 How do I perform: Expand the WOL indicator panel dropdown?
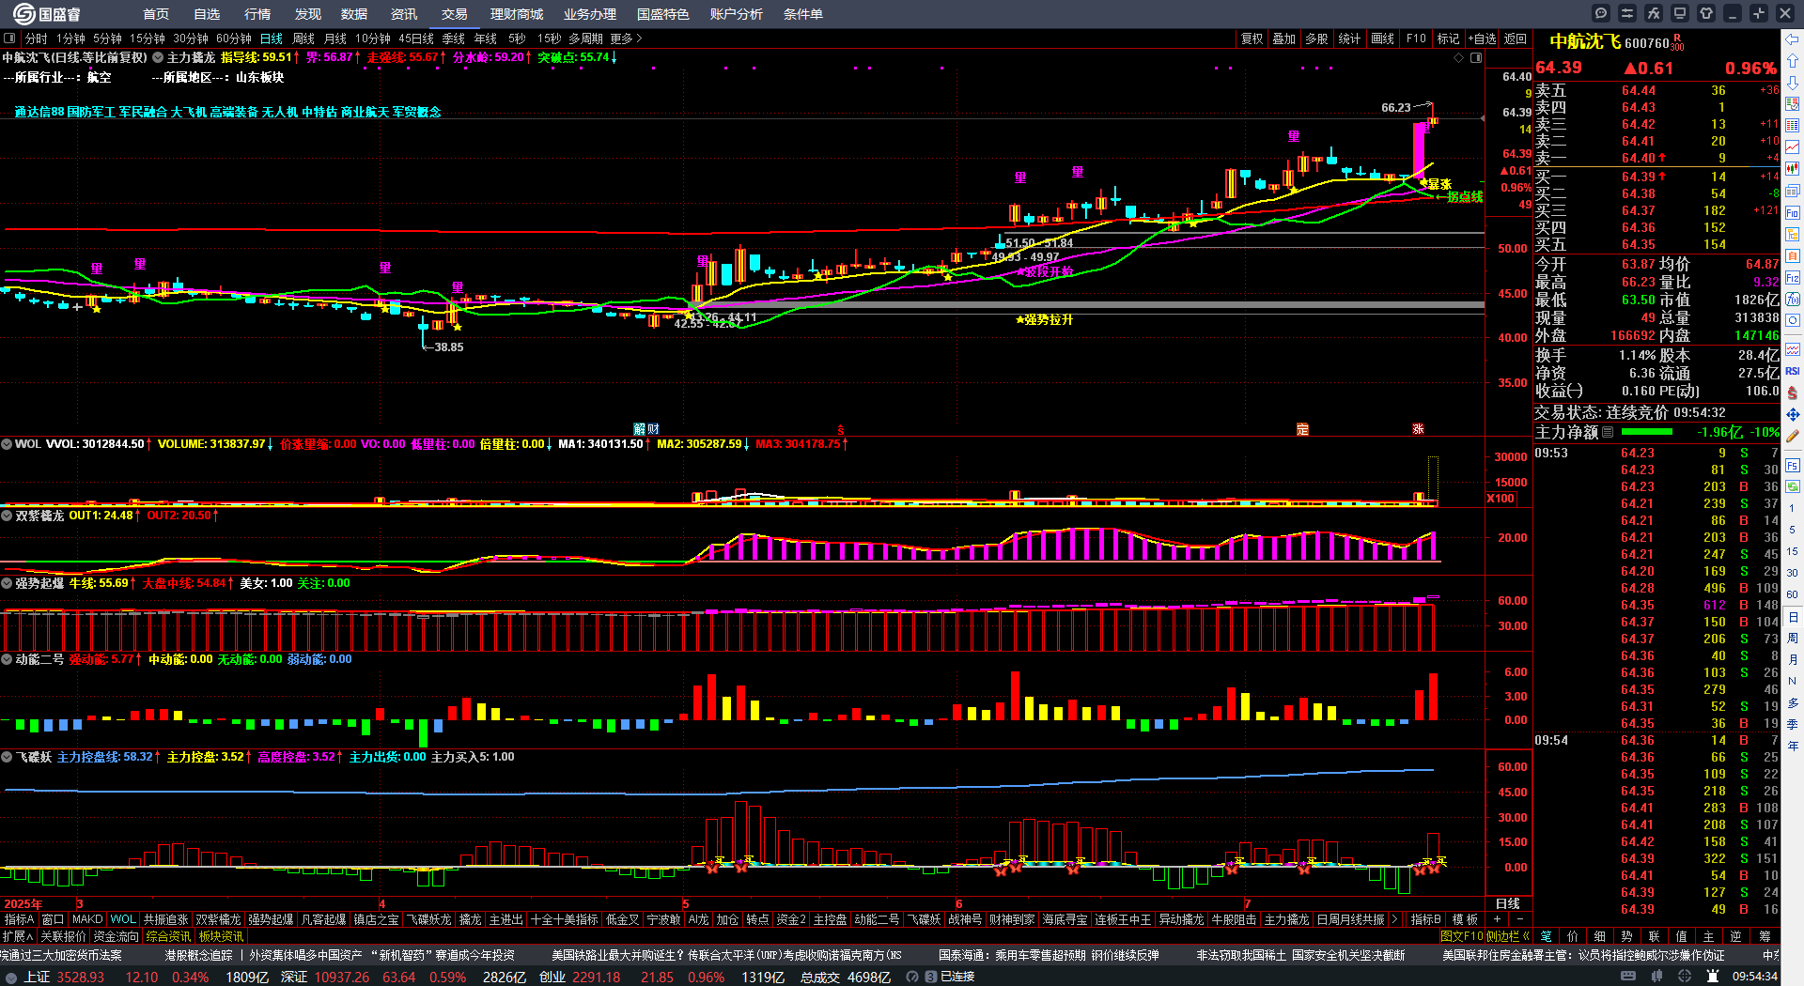point(7,443)
